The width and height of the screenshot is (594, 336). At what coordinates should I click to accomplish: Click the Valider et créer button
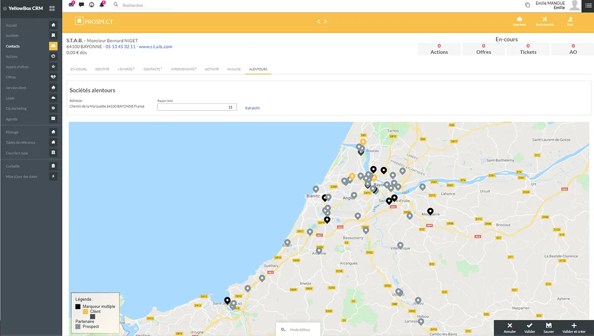[574, 328]
